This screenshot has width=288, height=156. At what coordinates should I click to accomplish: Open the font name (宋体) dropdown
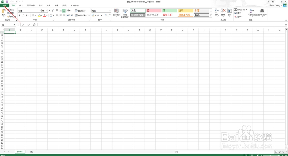(40, 11)
